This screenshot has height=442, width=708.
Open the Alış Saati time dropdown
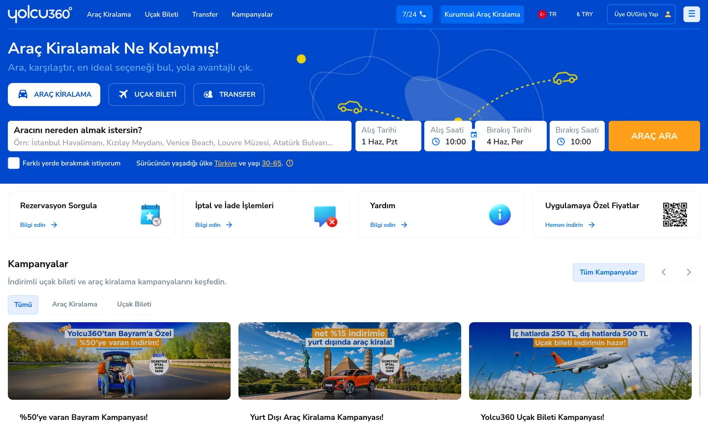(448, 136)
